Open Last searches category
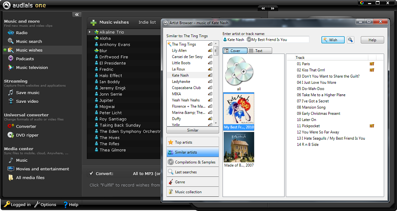 coord(193,172)
